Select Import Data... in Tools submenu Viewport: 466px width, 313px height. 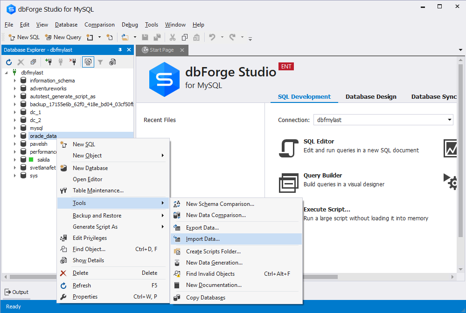(x=236, y=239)
